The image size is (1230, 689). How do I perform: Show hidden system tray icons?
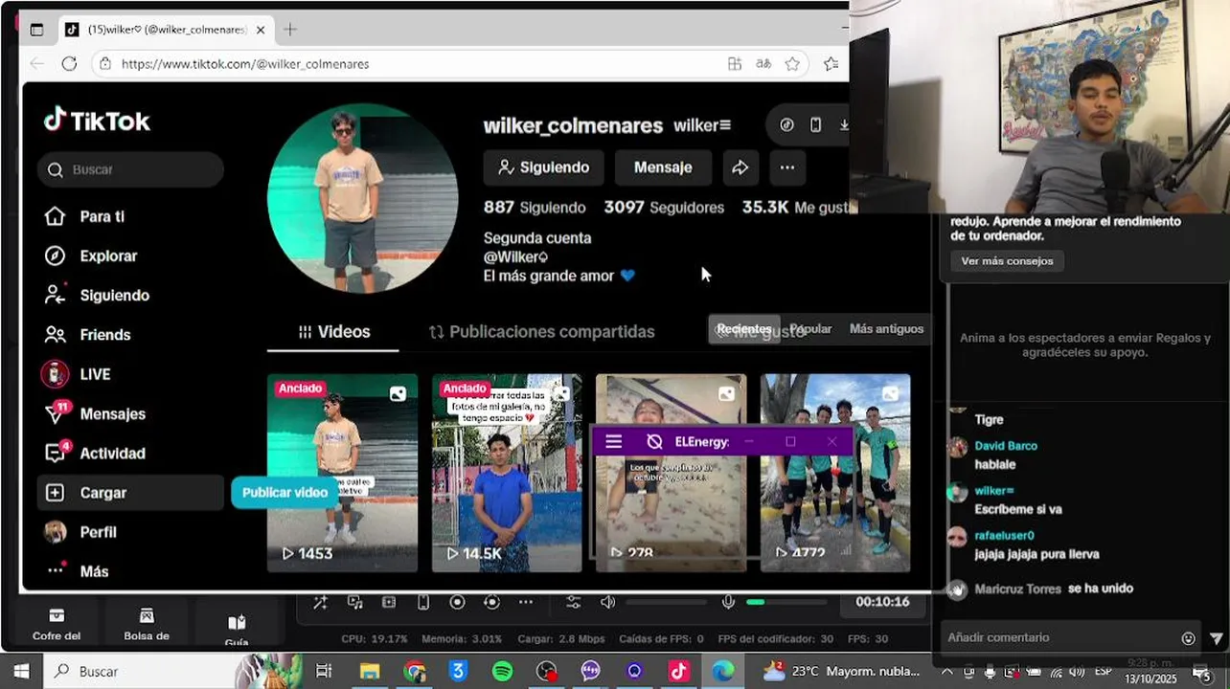tap(947, 672)
